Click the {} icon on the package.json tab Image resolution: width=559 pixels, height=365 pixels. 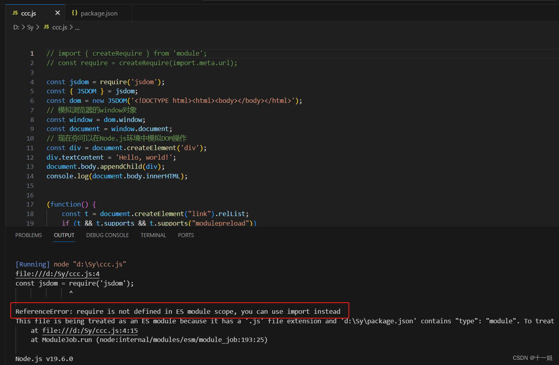tap(75, 13)
